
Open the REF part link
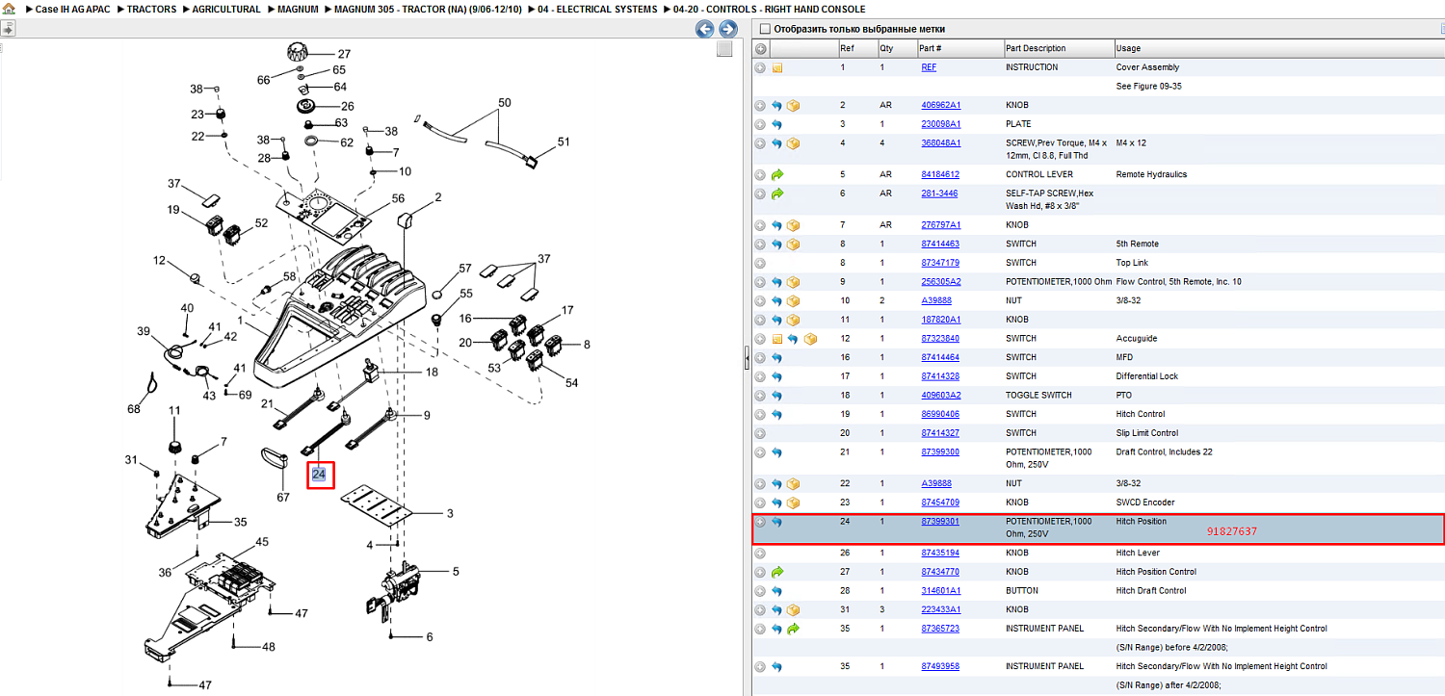(x=929, y=67)
